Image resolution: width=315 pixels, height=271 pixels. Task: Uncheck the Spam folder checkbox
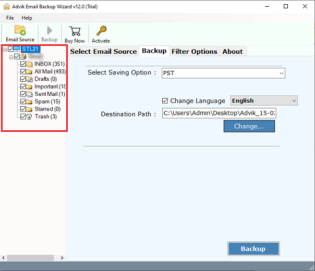coord(23,102)
